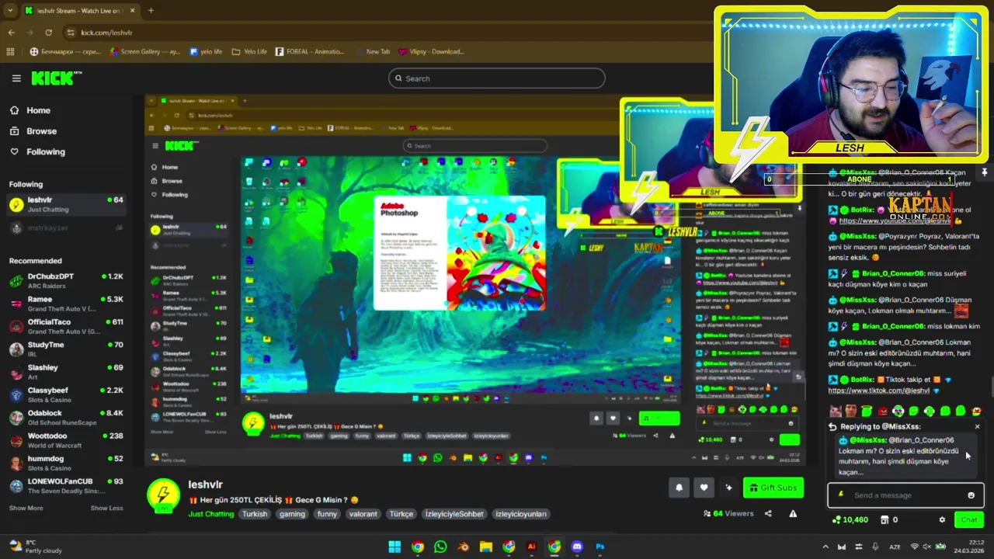Select the Türkçe tag

401,514
